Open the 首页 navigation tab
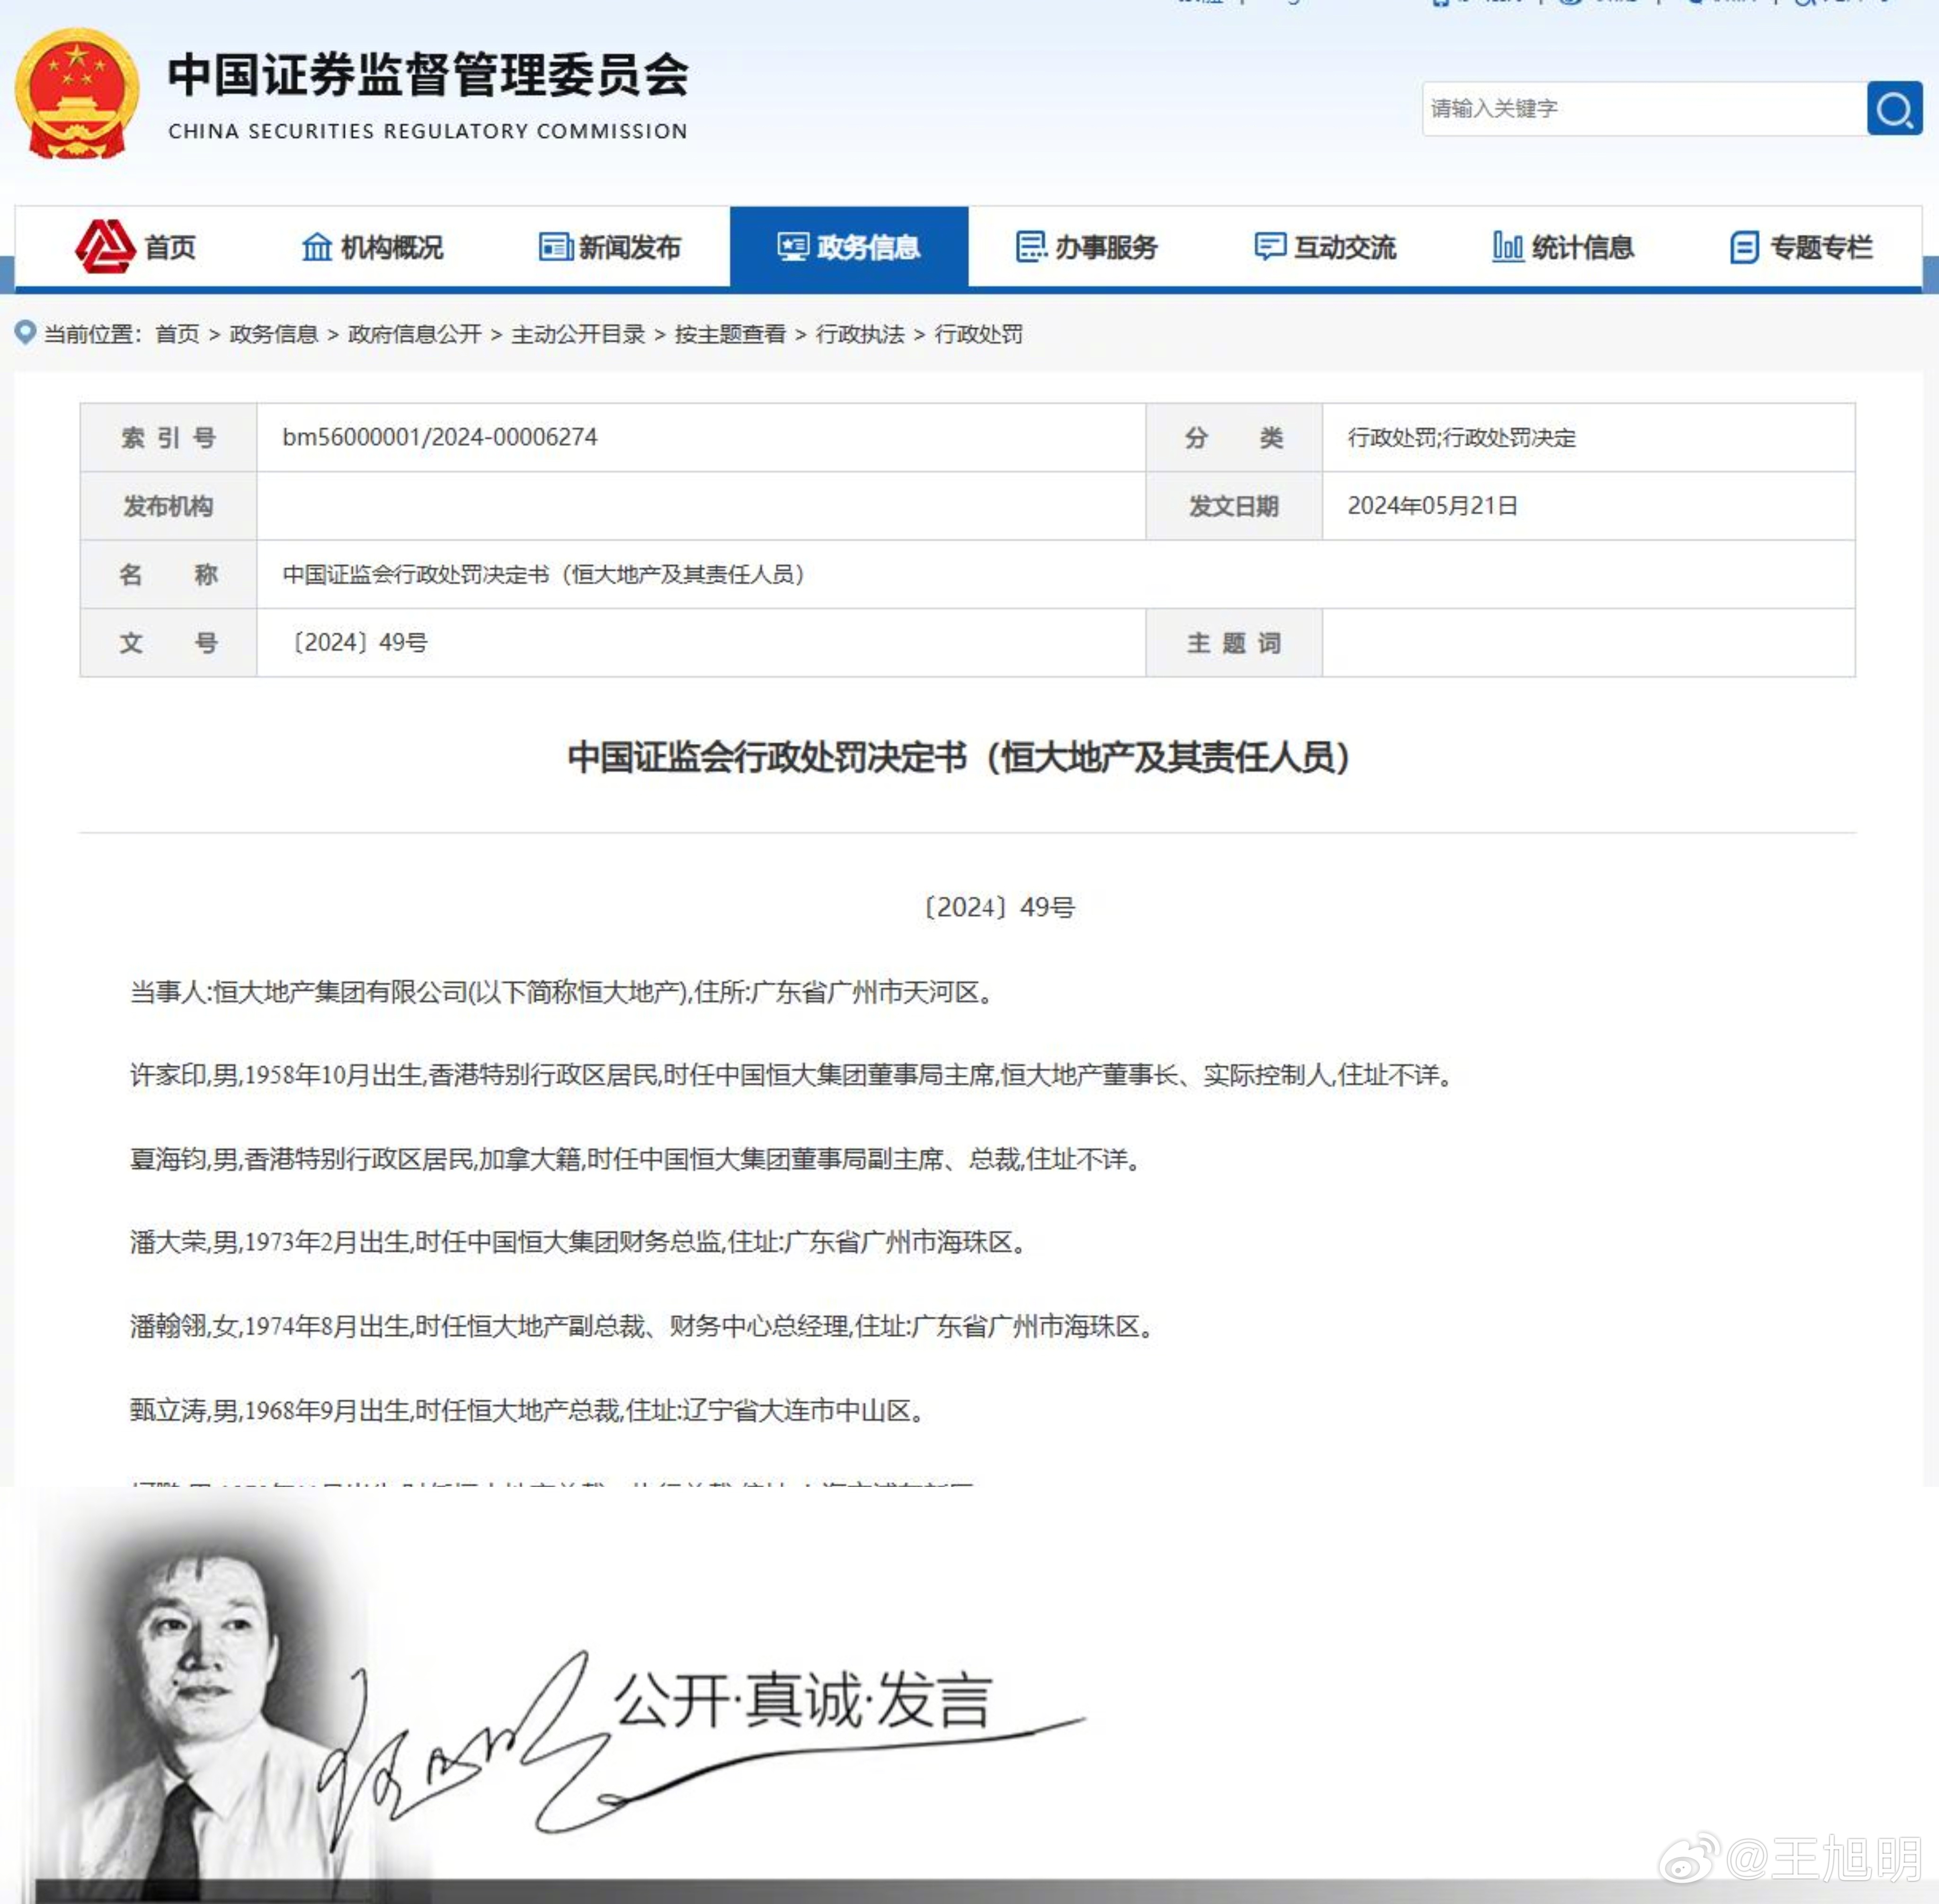The width and height of the screenshot is (1939, 1904). tap(135, 246)
